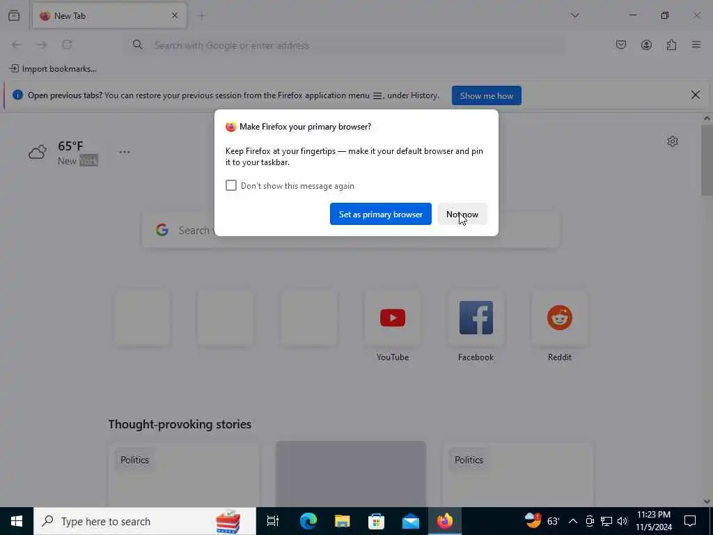713x535 pixels.
Task: Click the Firefox taskbar icon
Action: [x=444, y=521]
